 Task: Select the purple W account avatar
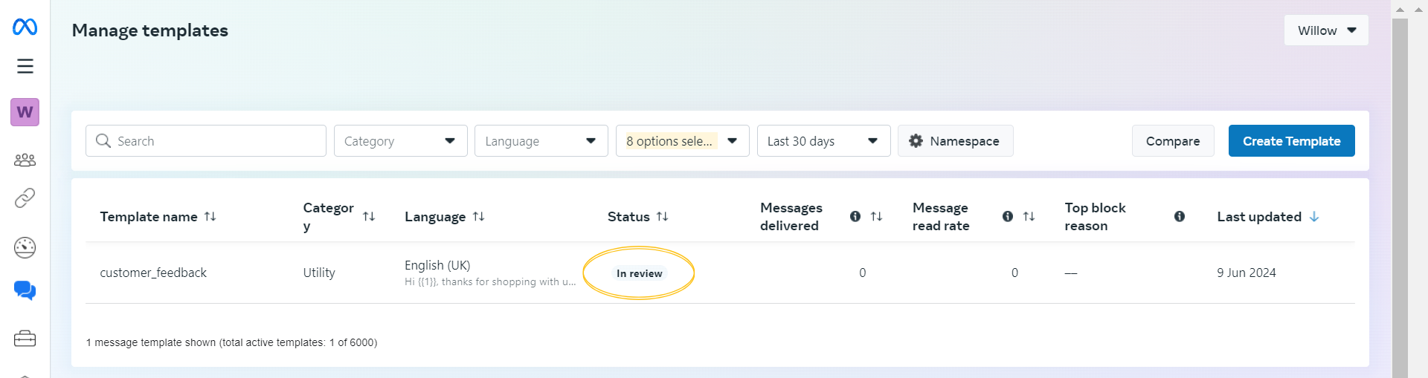pos(25,112)
